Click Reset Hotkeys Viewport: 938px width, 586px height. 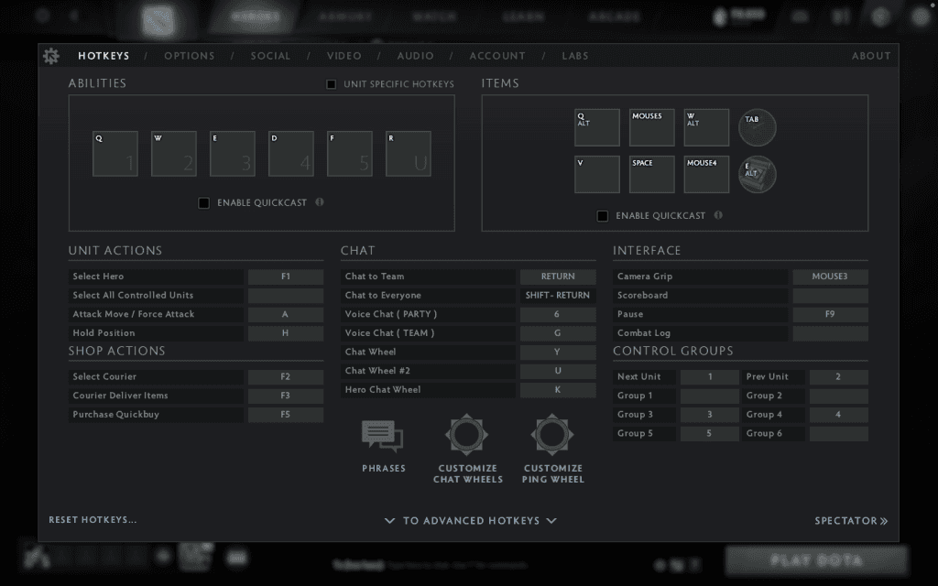click(x=91, y=519)
